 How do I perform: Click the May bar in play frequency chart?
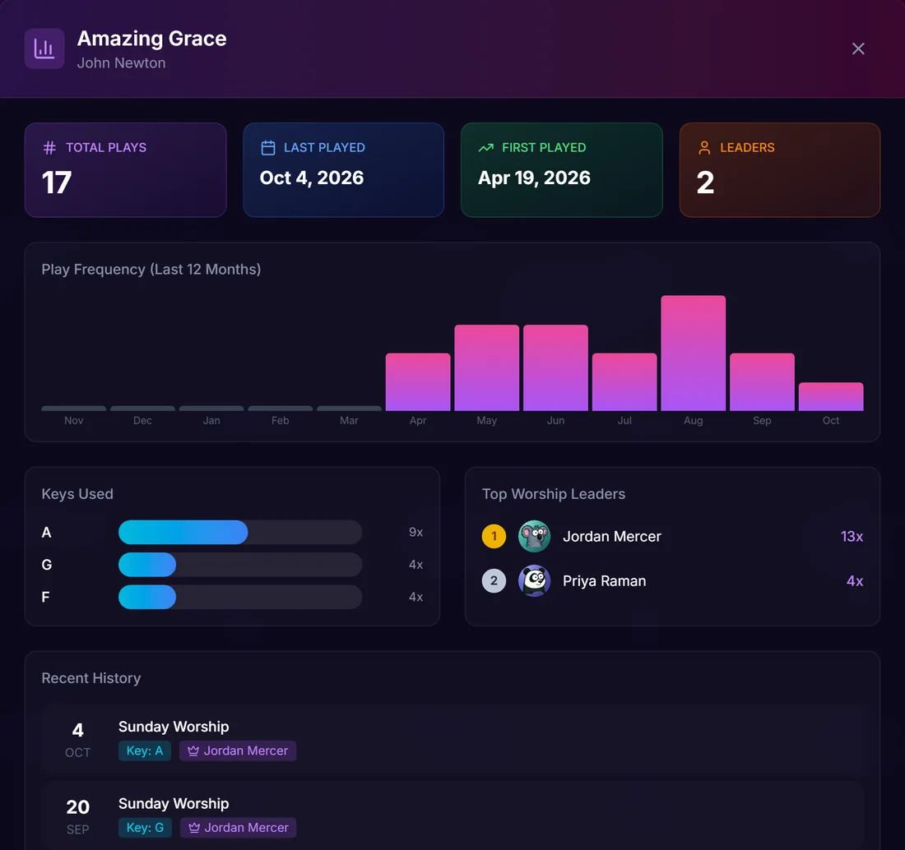click(x=486, y=368)
